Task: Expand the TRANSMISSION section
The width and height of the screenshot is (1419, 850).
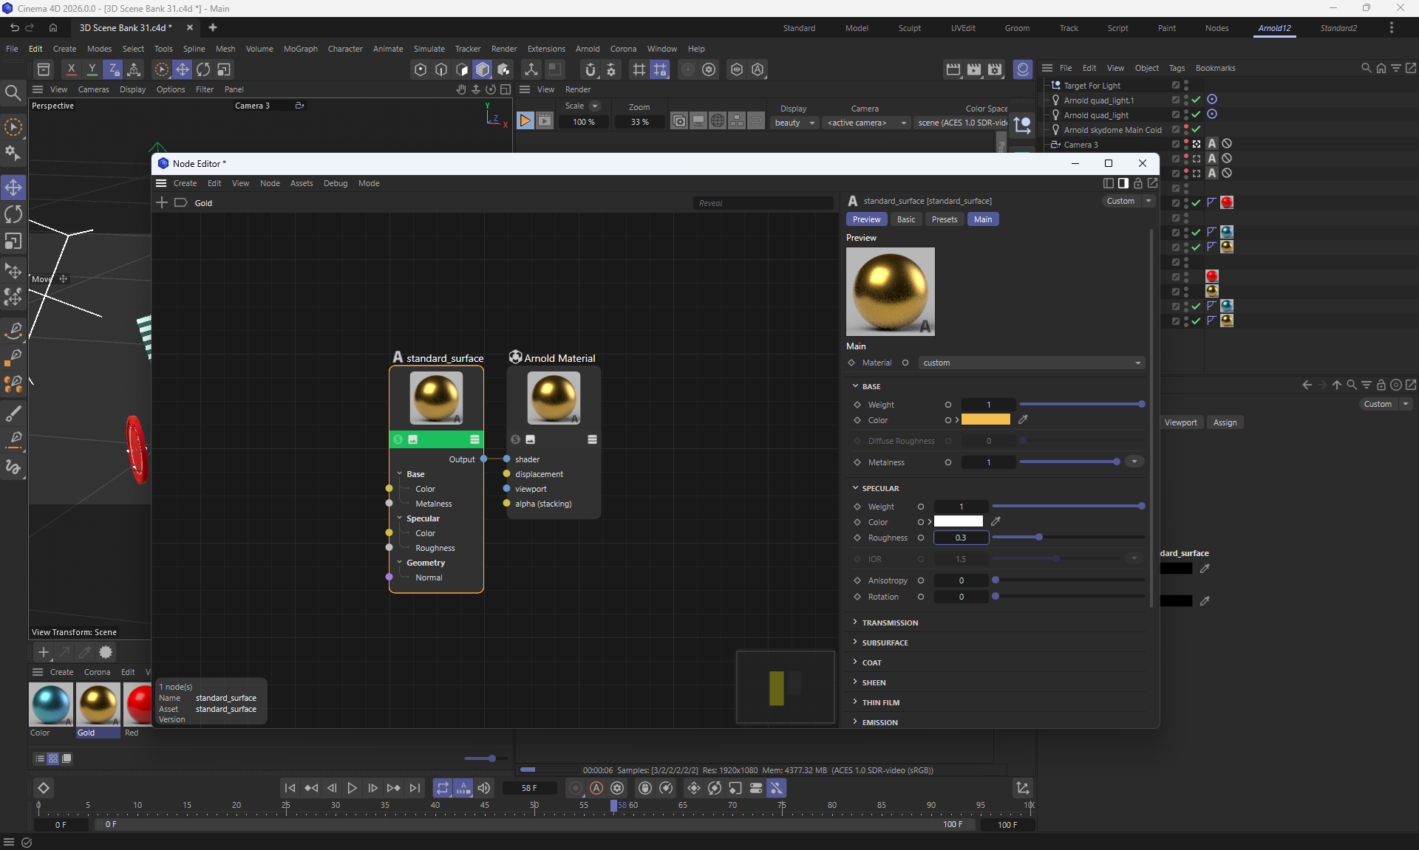Action: [890, 623]
